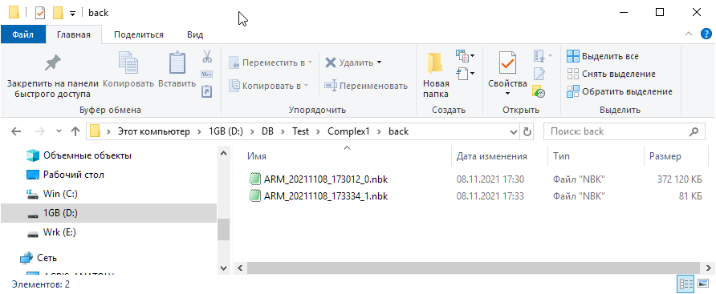716x294 pixels.
Task: Click icon of ARM_20211108_173012_0.nbk file
Action: pyautogui.click(x=254, y=179)
